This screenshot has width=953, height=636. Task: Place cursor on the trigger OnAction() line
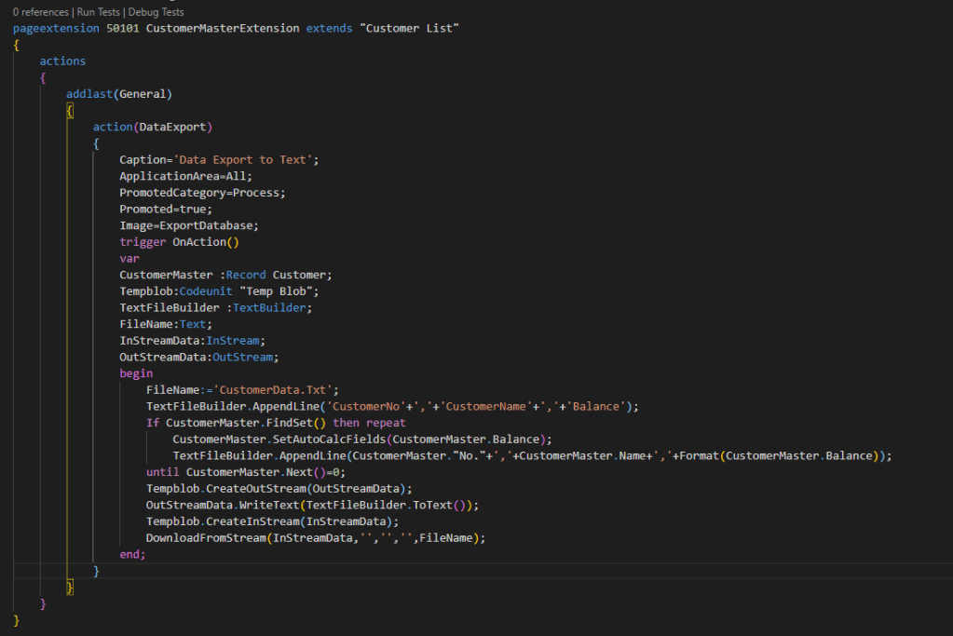click(179, 242)
